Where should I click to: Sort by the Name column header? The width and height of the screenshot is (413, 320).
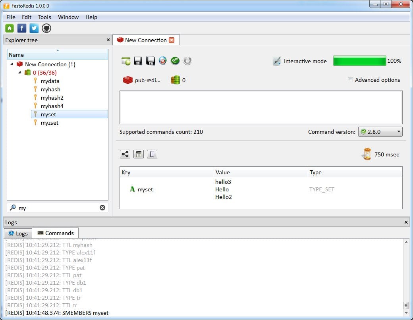[58, 54]
